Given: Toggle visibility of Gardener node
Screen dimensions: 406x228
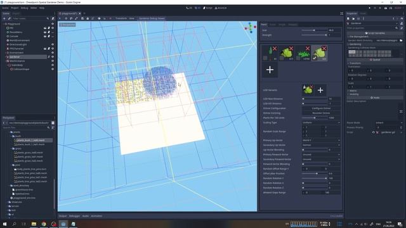Looking at the screenshot, I should 53,57.
